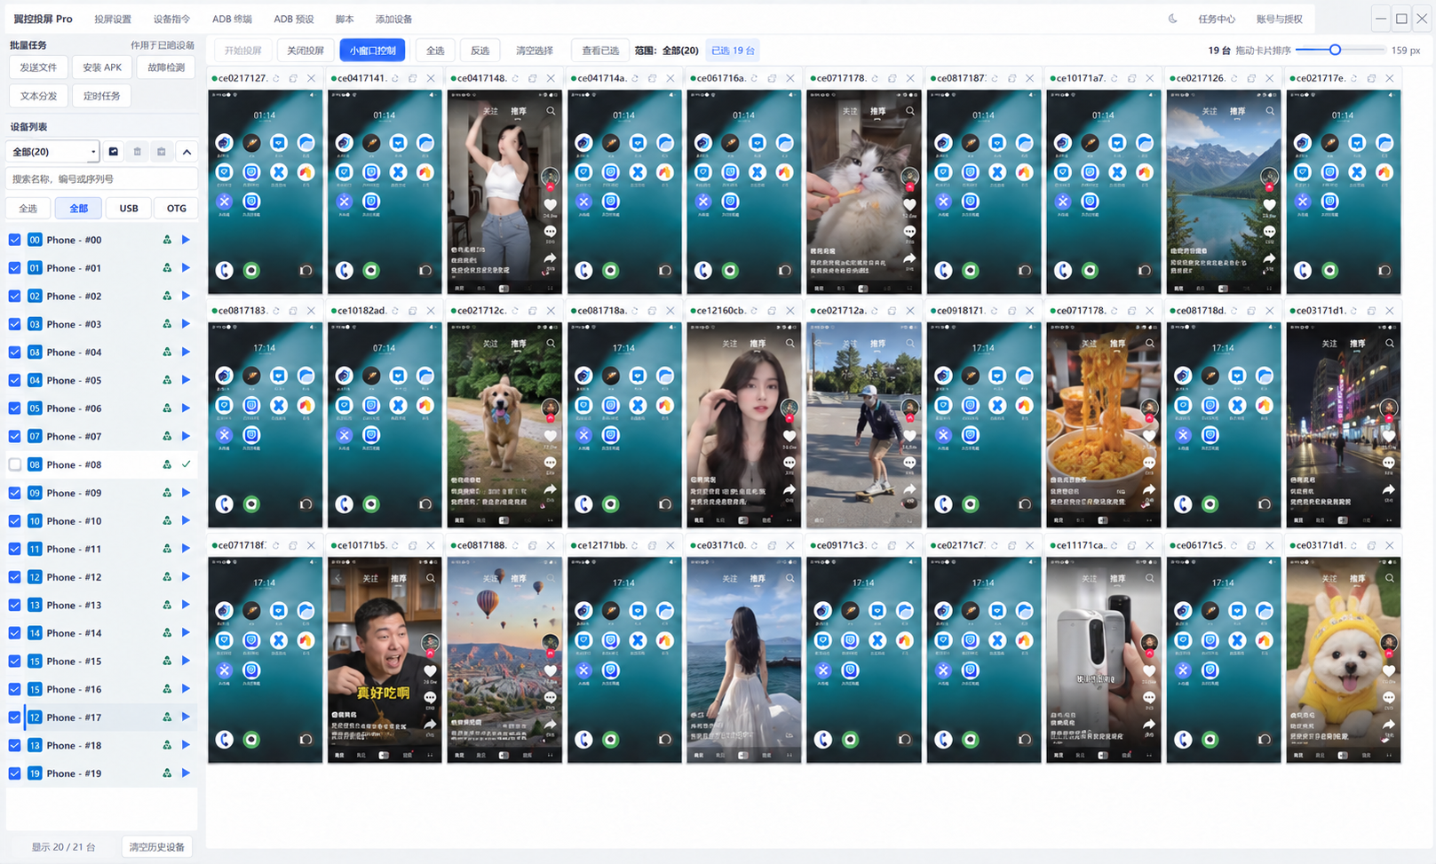
Task: Open the 脚本 menu
Action: [345, 19]
